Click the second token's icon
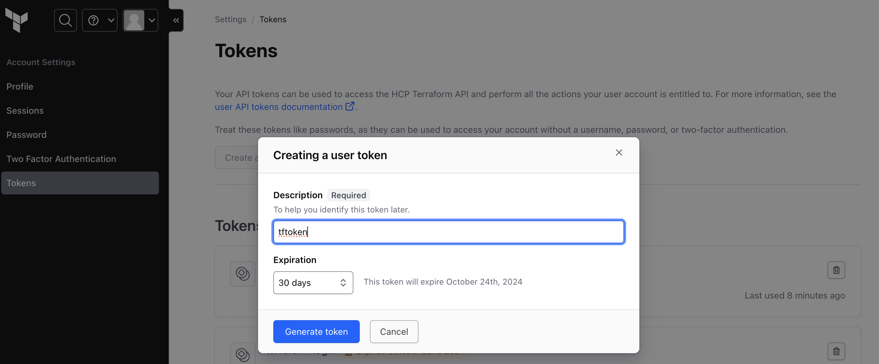The image size is (879, 364). coord(242,354)
